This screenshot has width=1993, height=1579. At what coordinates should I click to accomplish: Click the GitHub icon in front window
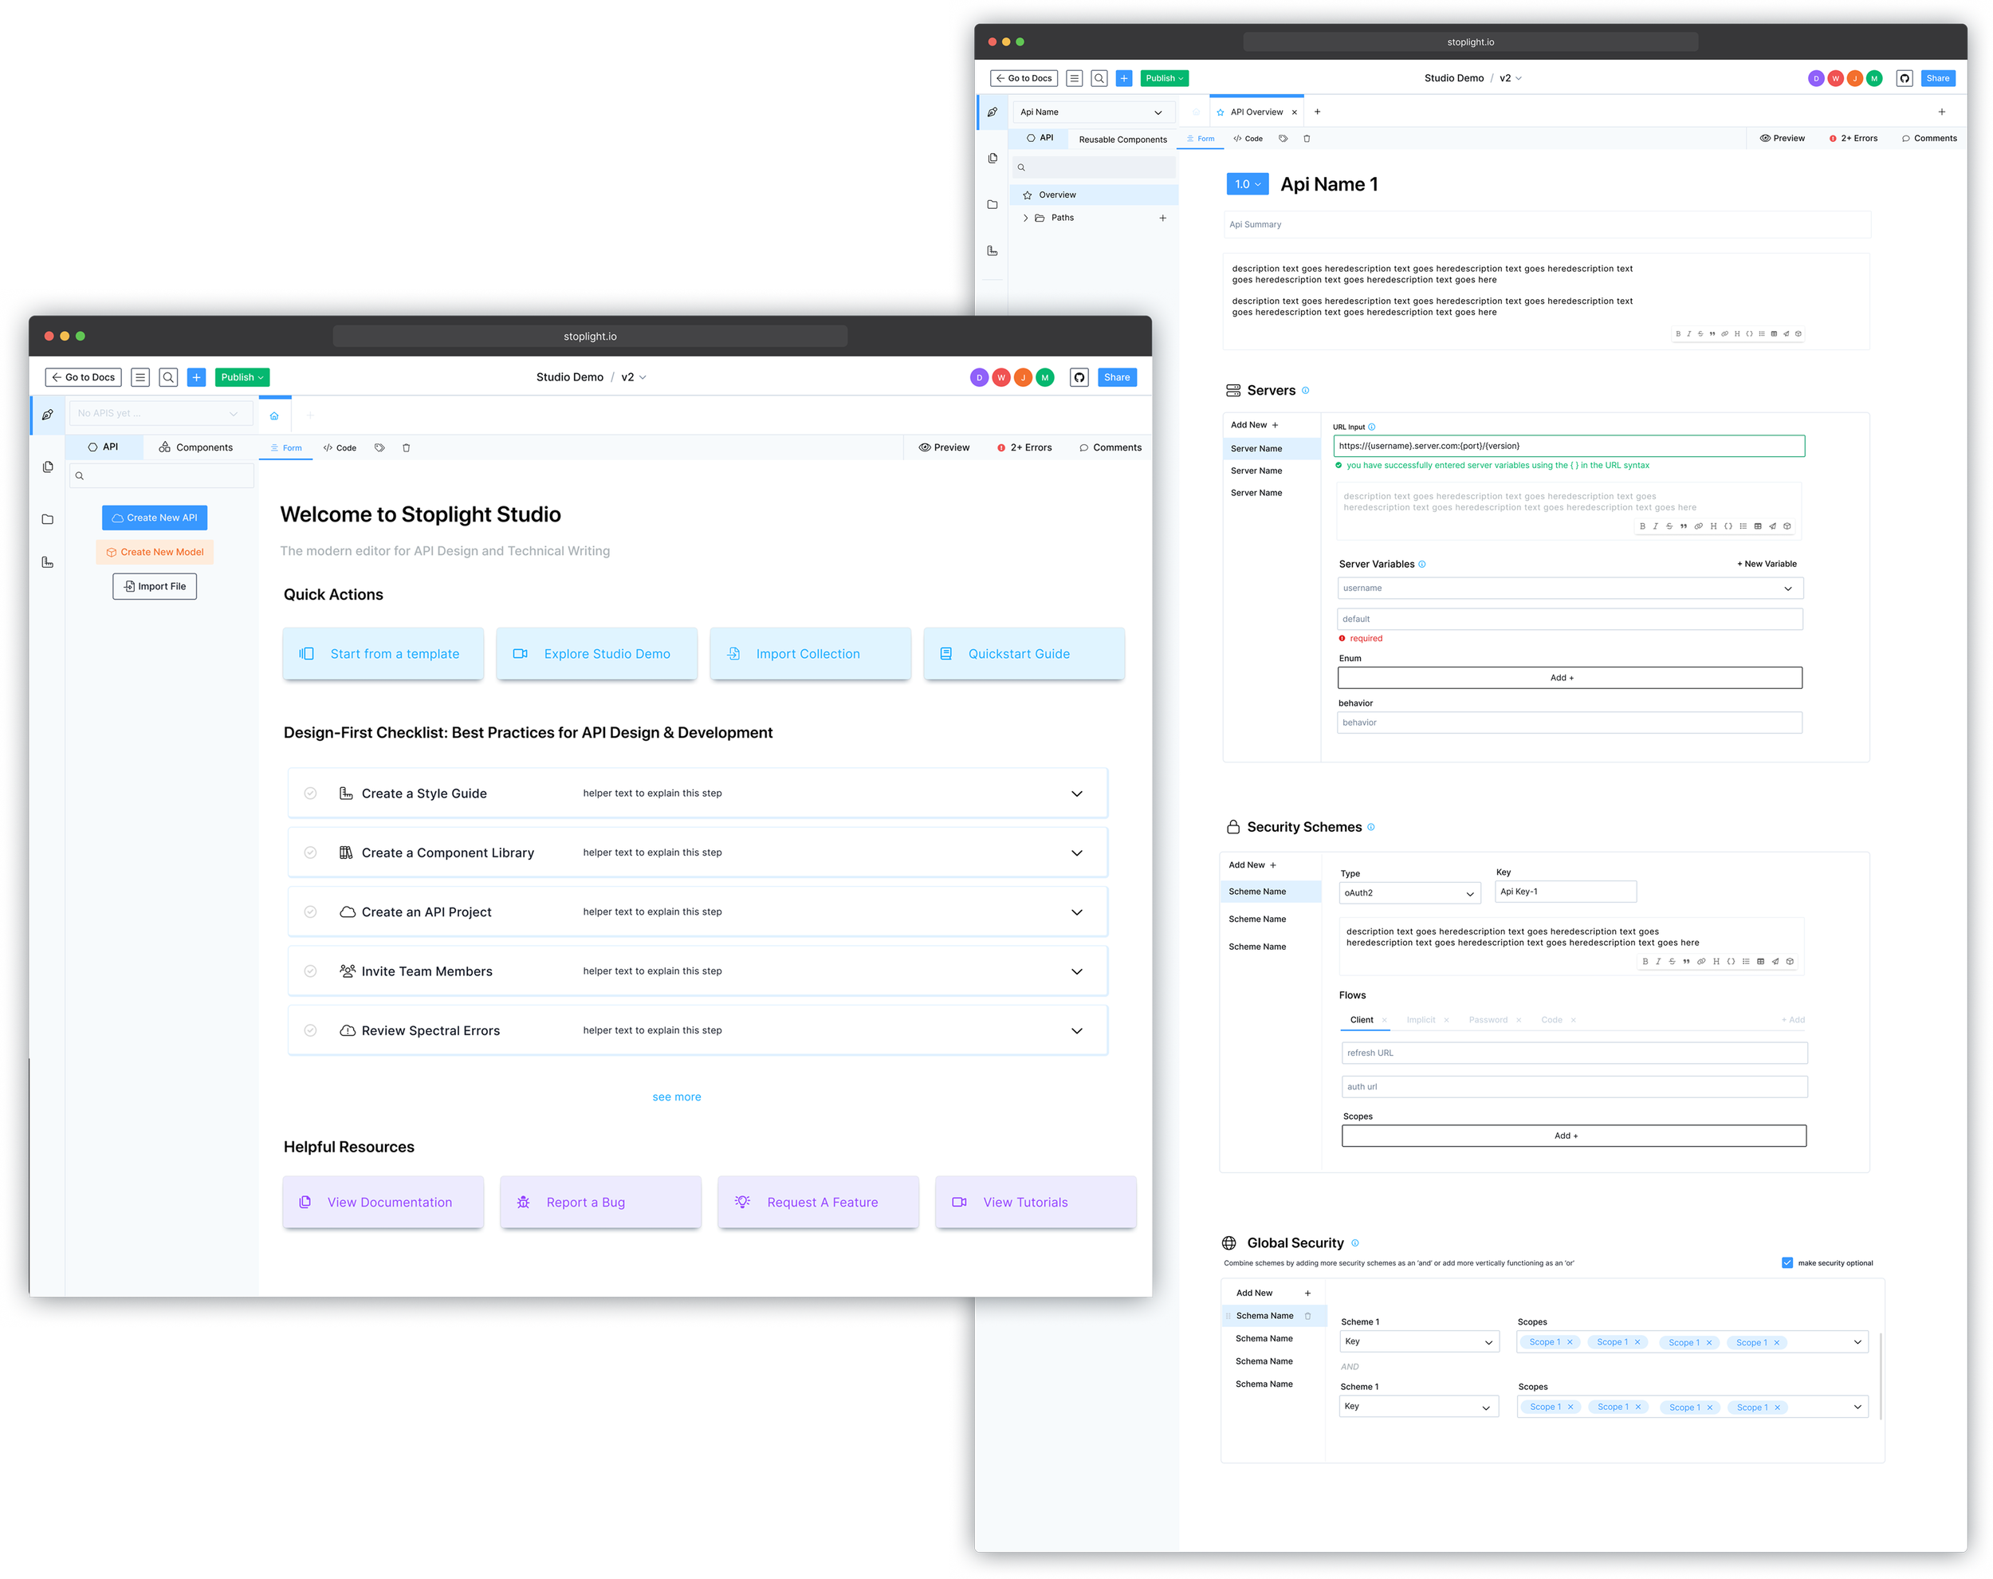click(x=1079, y=377)
